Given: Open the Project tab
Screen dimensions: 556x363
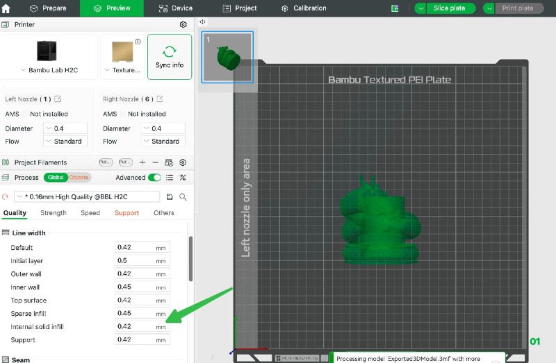Looking at the screenshot, I should (x=240, y=8).
